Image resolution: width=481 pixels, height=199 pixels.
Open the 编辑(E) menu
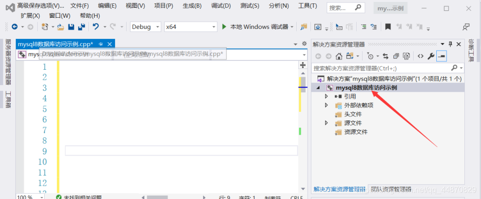click(108, 6)
